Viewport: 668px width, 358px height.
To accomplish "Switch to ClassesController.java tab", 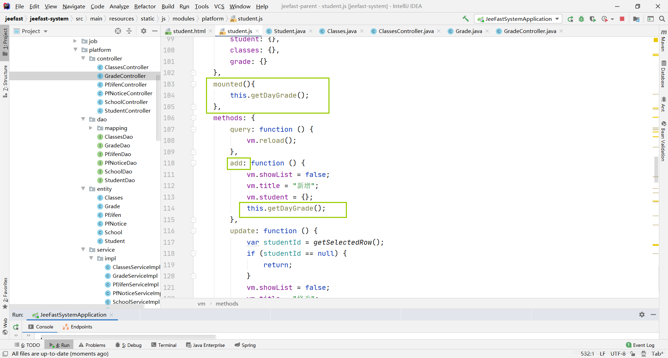I will pyautogui.click(x=406, y=31).
